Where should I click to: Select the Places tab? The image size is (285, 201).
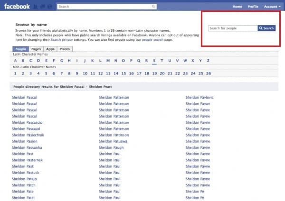click(65, 49)
